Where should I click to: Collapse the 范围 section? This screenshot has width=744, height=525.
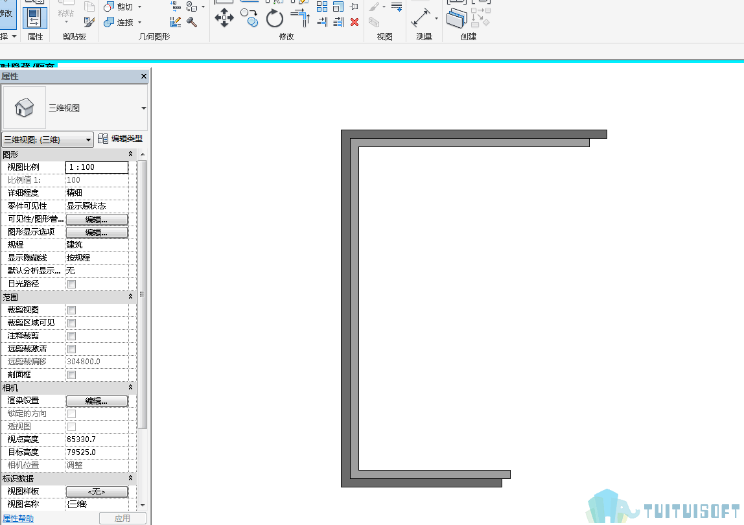click(130, 297)
